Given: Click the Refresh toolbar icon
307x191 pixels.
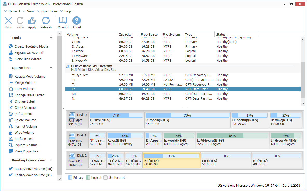Looking at the screenshot, I should [x=46, y=21].
